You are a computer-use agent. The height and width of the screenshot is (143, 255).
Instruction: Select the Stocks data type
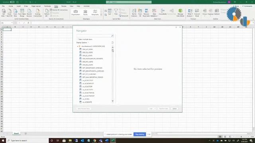pyautogui.click(x=85, y=12)
